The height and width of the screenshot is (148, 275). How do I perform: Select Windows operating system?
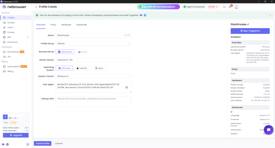64,68
